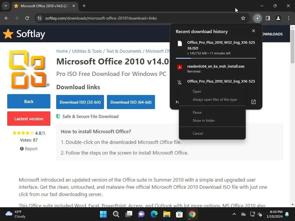Open Chrome three-dot menu

(289, 18)
